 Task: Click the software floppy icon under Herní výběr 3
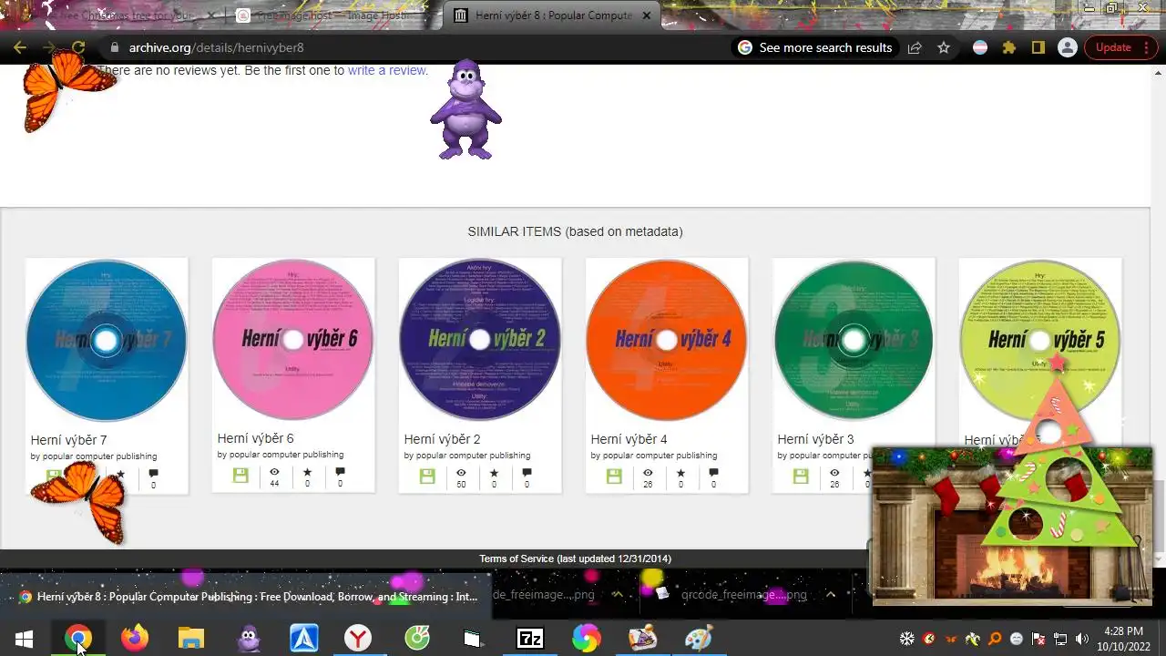click(x=801, y=476)
